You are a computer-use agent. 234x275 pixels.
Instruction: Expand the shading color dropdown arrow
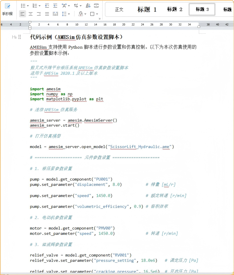pyautogui.click(x=85, y=14)
